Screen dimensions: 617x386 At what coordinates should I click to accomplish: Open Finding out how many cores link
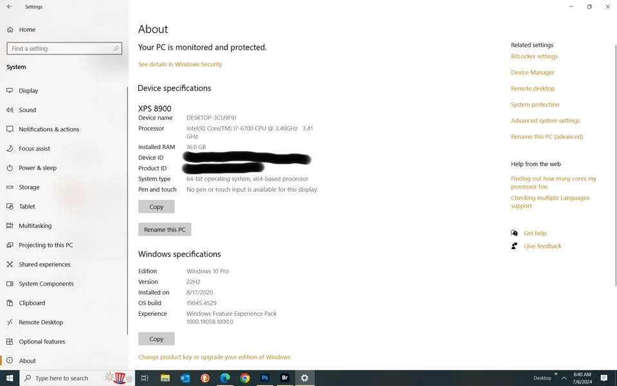(553, 182)
